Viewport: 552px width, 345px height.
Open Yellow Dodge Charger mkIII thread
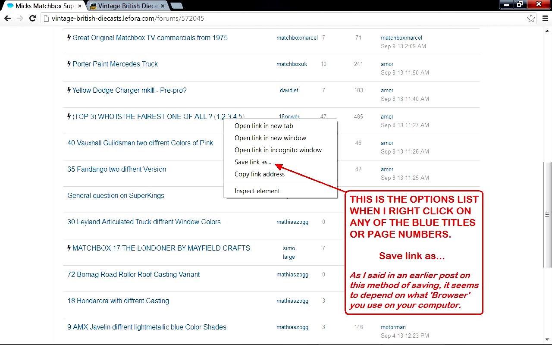click(129, 91)
